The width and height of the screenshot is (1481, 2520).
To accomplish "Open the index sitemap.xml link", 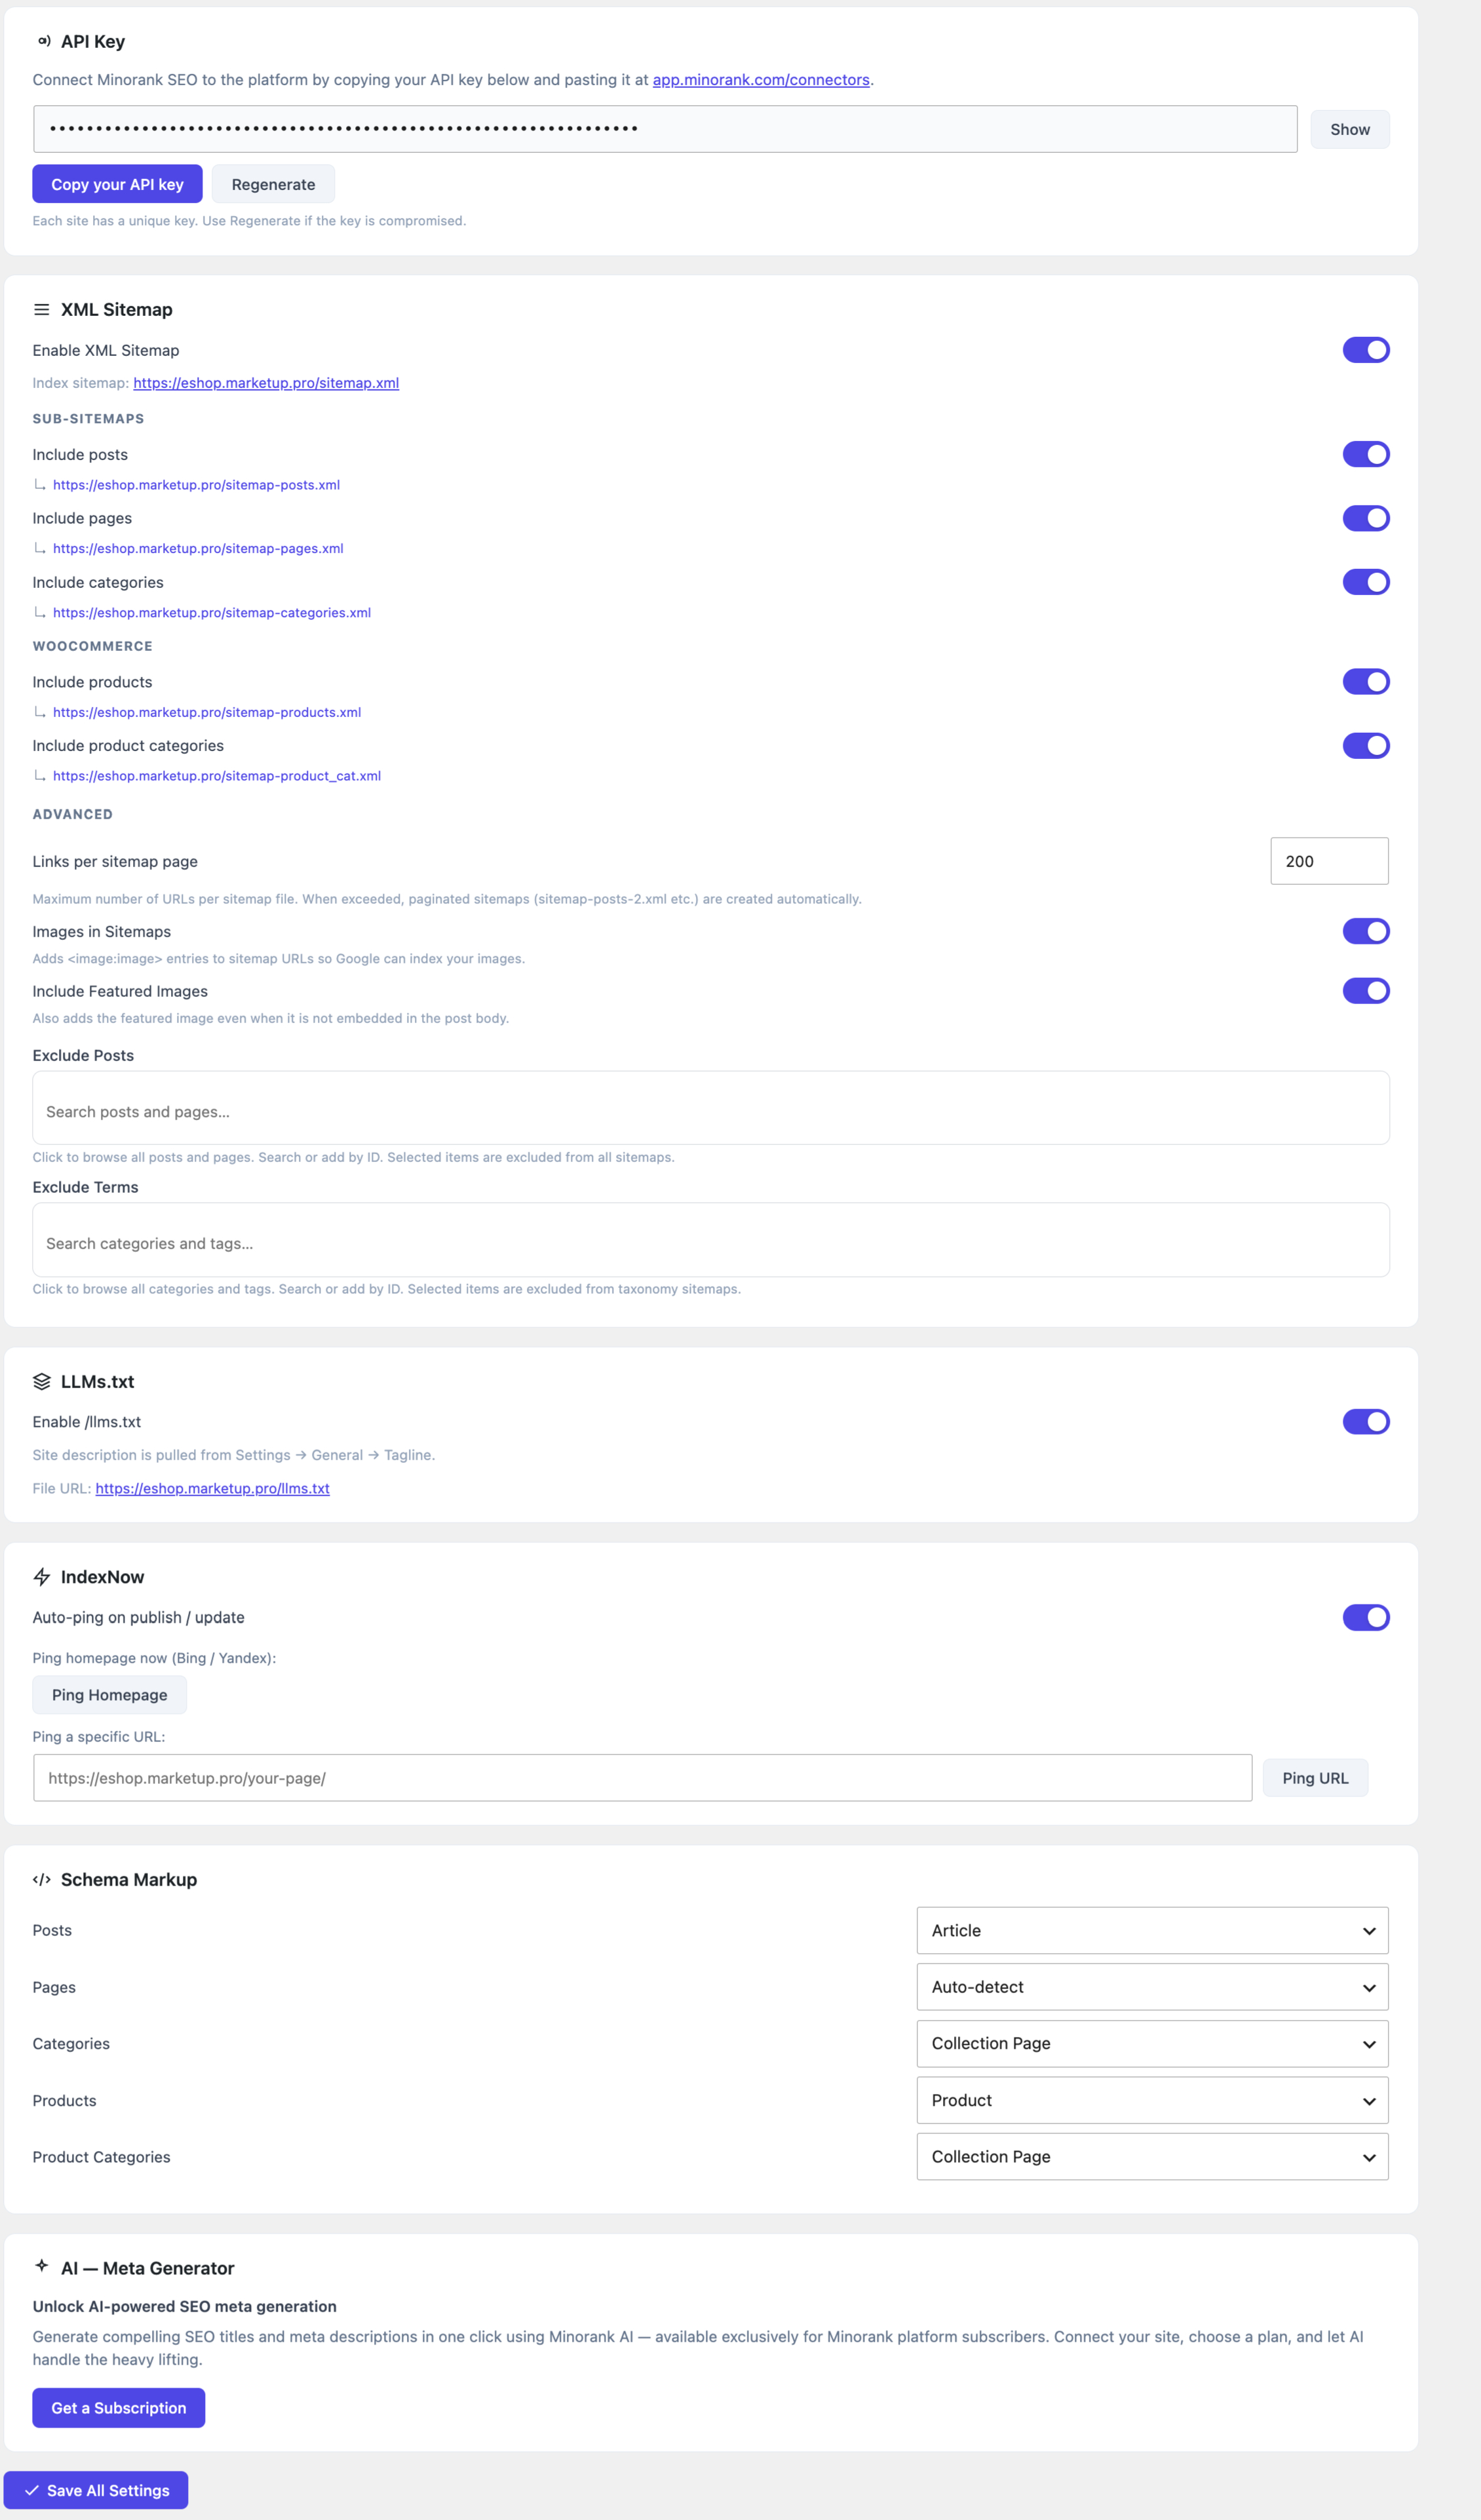I will 266,383.
